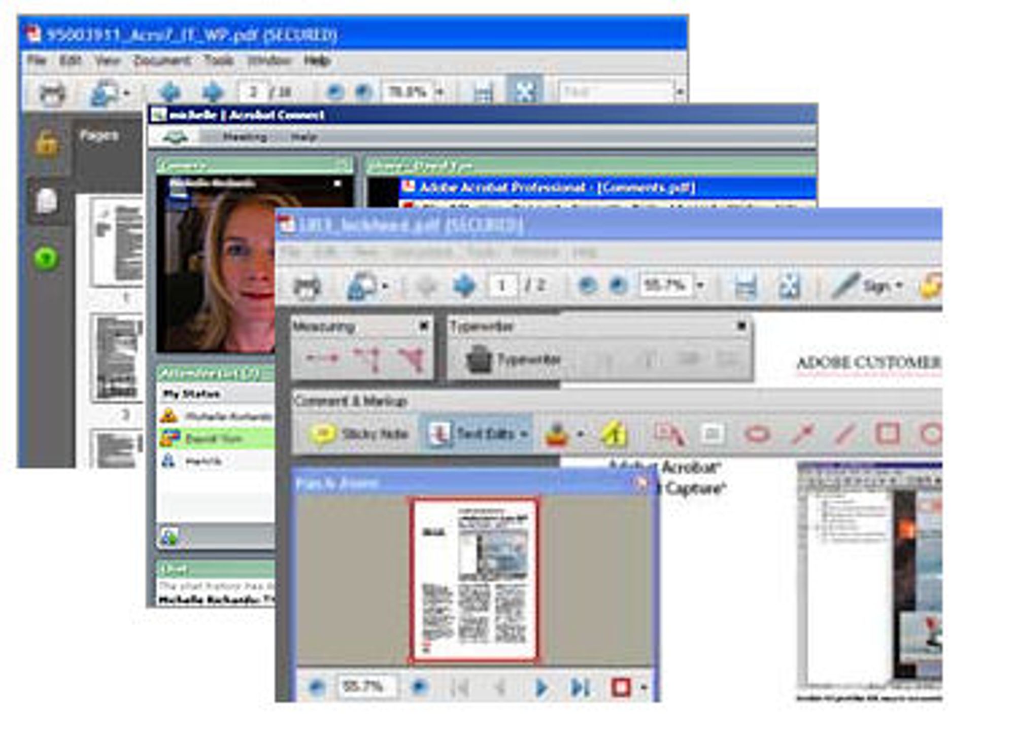
Task: Open the View menu in the back Acrobat window
Action: point(108,60)
